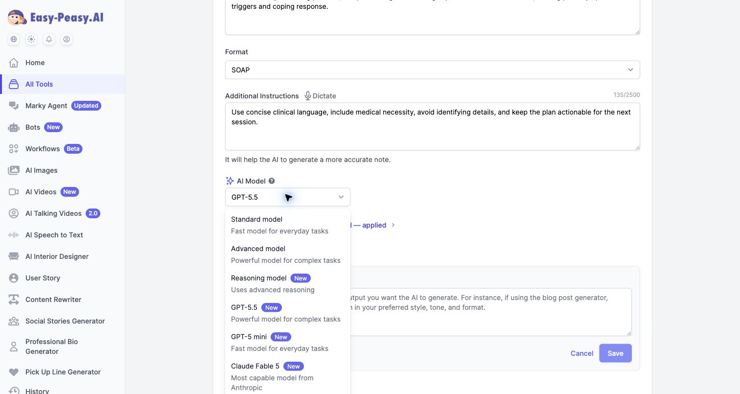Select the GPT-5.5 option in list

coord(288,313)
